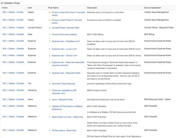Disable the Validate PS Part Name rule
This screenshot has height=138, width=176.
pyautogui.click(x=20, y=106)
